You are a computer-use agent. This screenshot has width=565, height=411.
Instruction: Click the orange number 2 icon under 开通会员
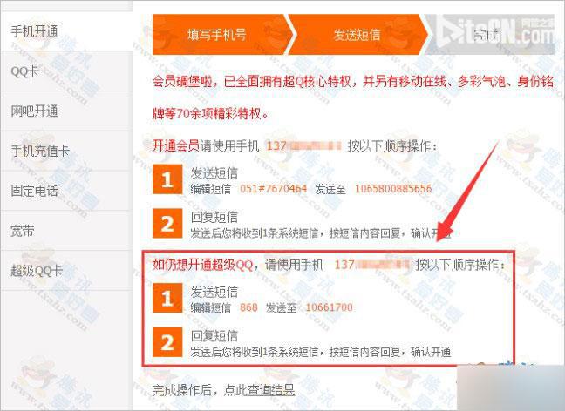click(167, 223)
